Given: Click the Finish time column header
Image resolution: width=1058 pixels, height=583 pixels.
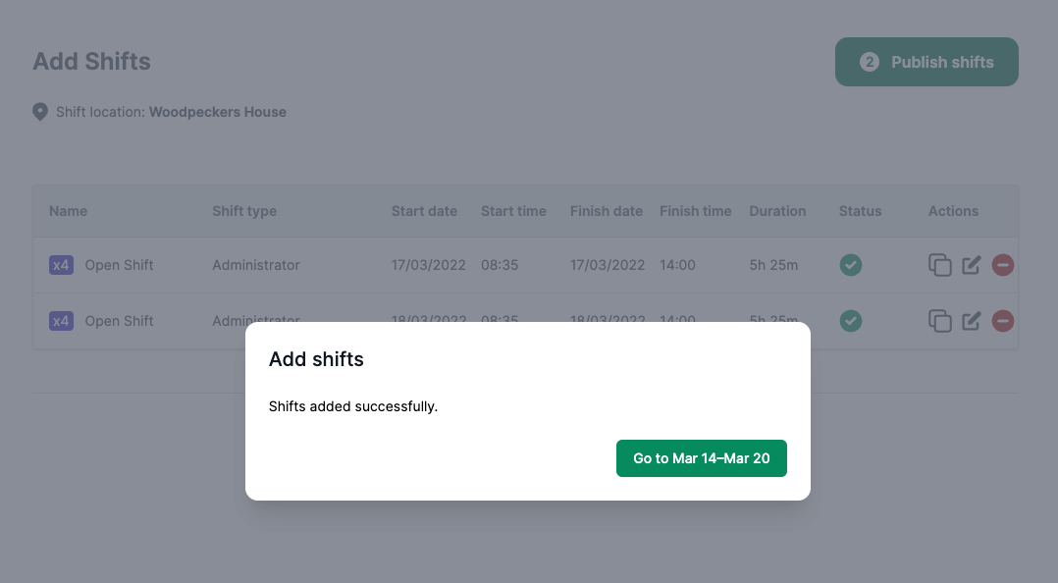Looking at the screenshot, I should 695,211.
